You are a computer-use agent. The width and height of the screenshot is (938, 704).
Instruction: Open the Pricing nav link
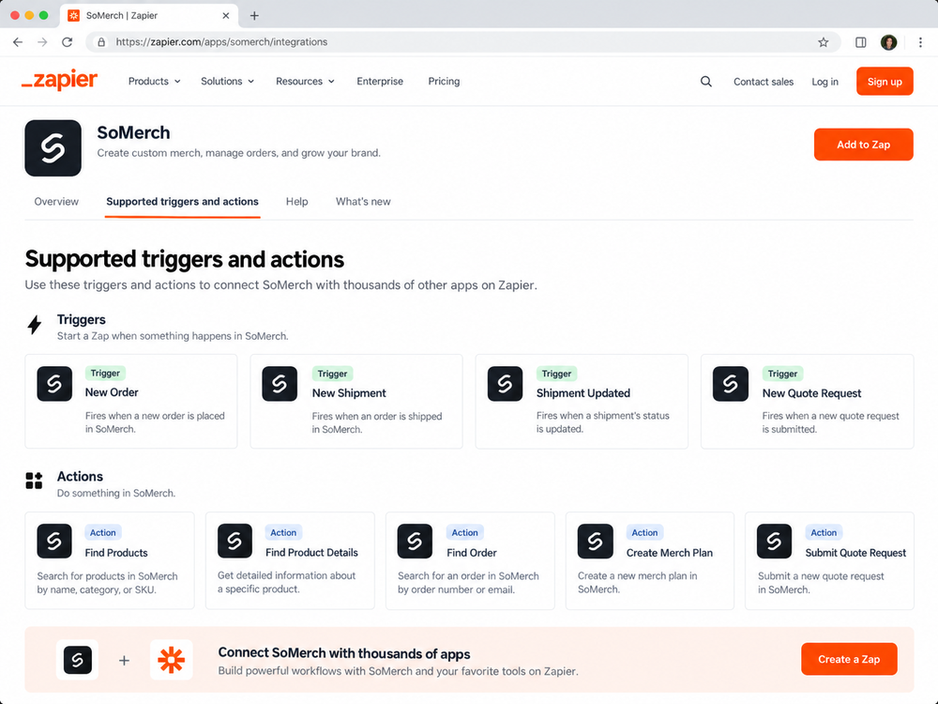coord(444,82)
